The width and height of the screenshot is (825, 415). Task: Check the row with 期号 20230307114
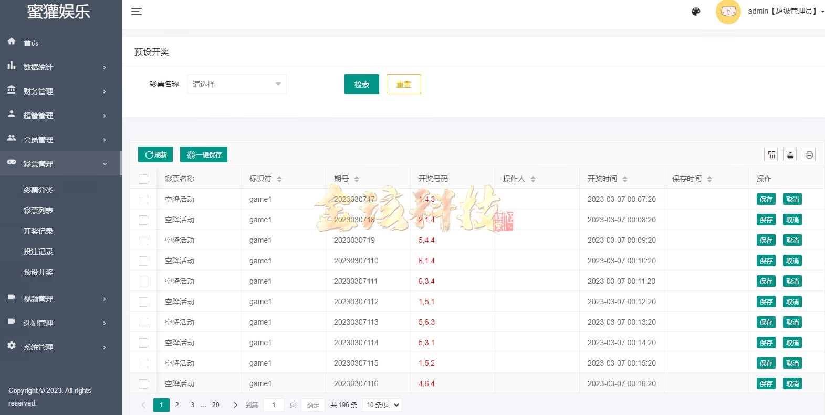point(143,343)
